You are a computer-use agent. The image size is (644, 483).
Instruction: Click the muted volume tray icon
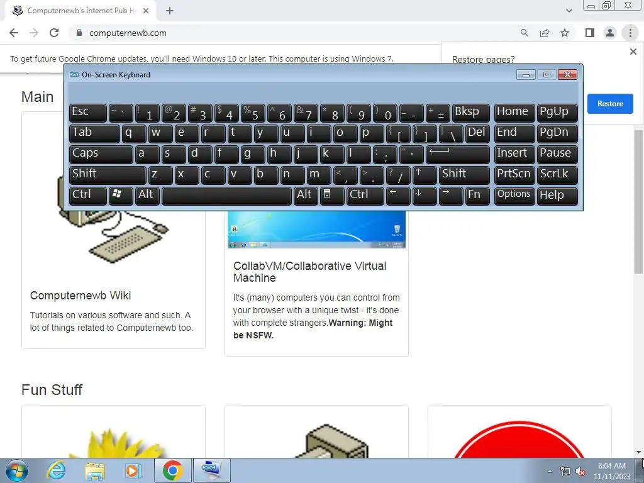click(x=580, y=472)
